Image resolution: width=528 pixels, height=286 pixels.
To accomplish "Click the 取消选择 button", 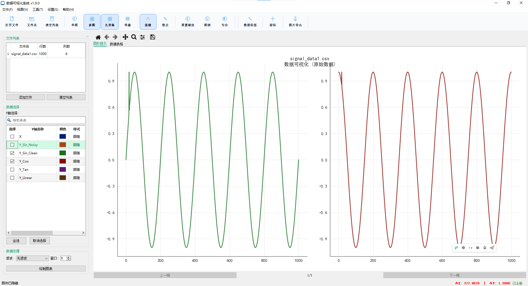I will 40,241.
